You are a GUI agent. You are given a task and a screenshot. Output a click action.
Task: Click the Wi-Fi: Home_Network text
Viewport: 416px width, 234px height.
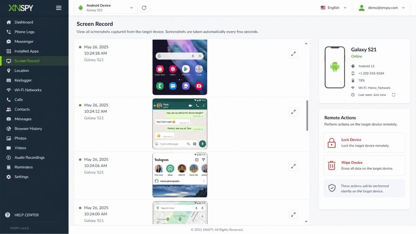(374, 88)
